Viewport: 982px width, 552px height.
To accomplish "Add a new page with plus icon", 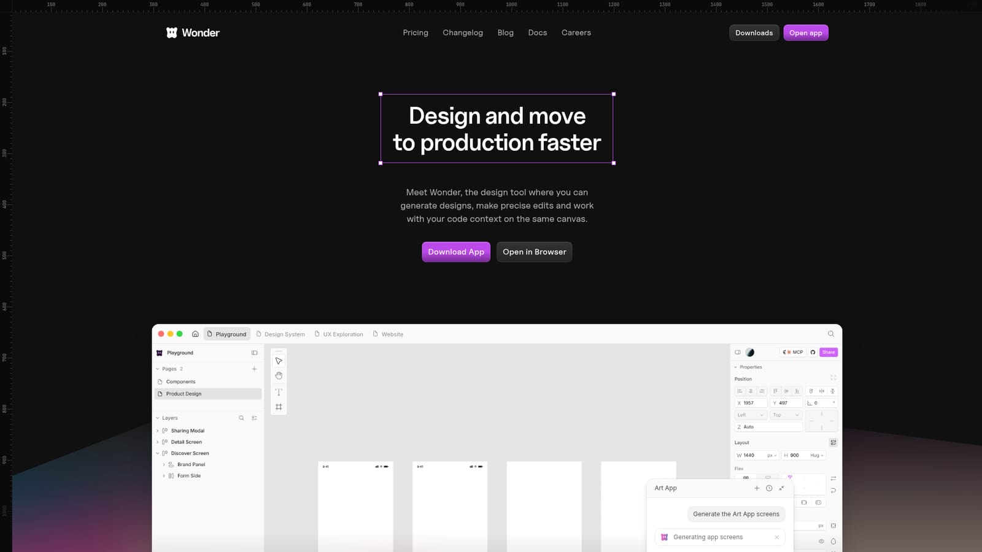I will pyautogui.click(x=254, y=369).
